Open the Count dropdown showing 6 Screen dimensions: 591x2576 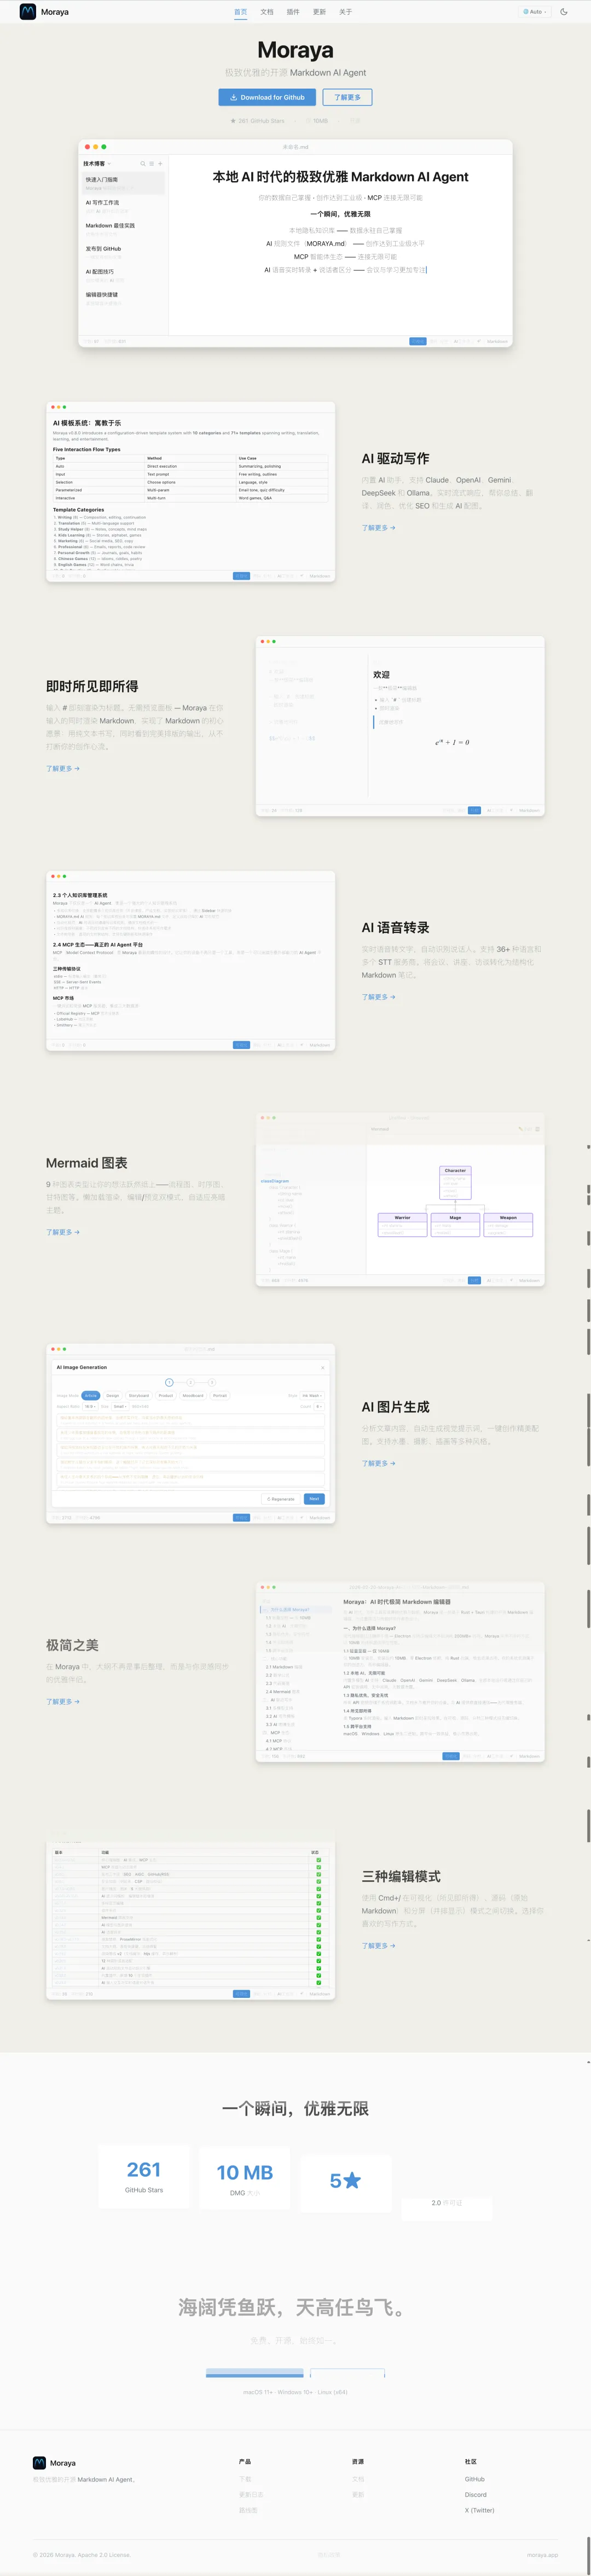point(319,1406)
